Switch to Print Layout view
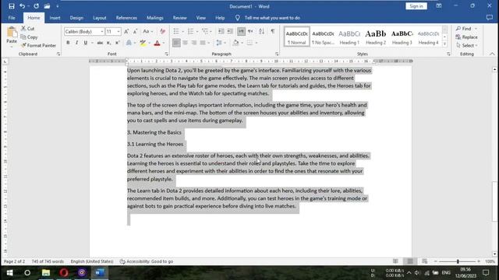This screenshot has width=499, height=280. click(x=410, y=261)
